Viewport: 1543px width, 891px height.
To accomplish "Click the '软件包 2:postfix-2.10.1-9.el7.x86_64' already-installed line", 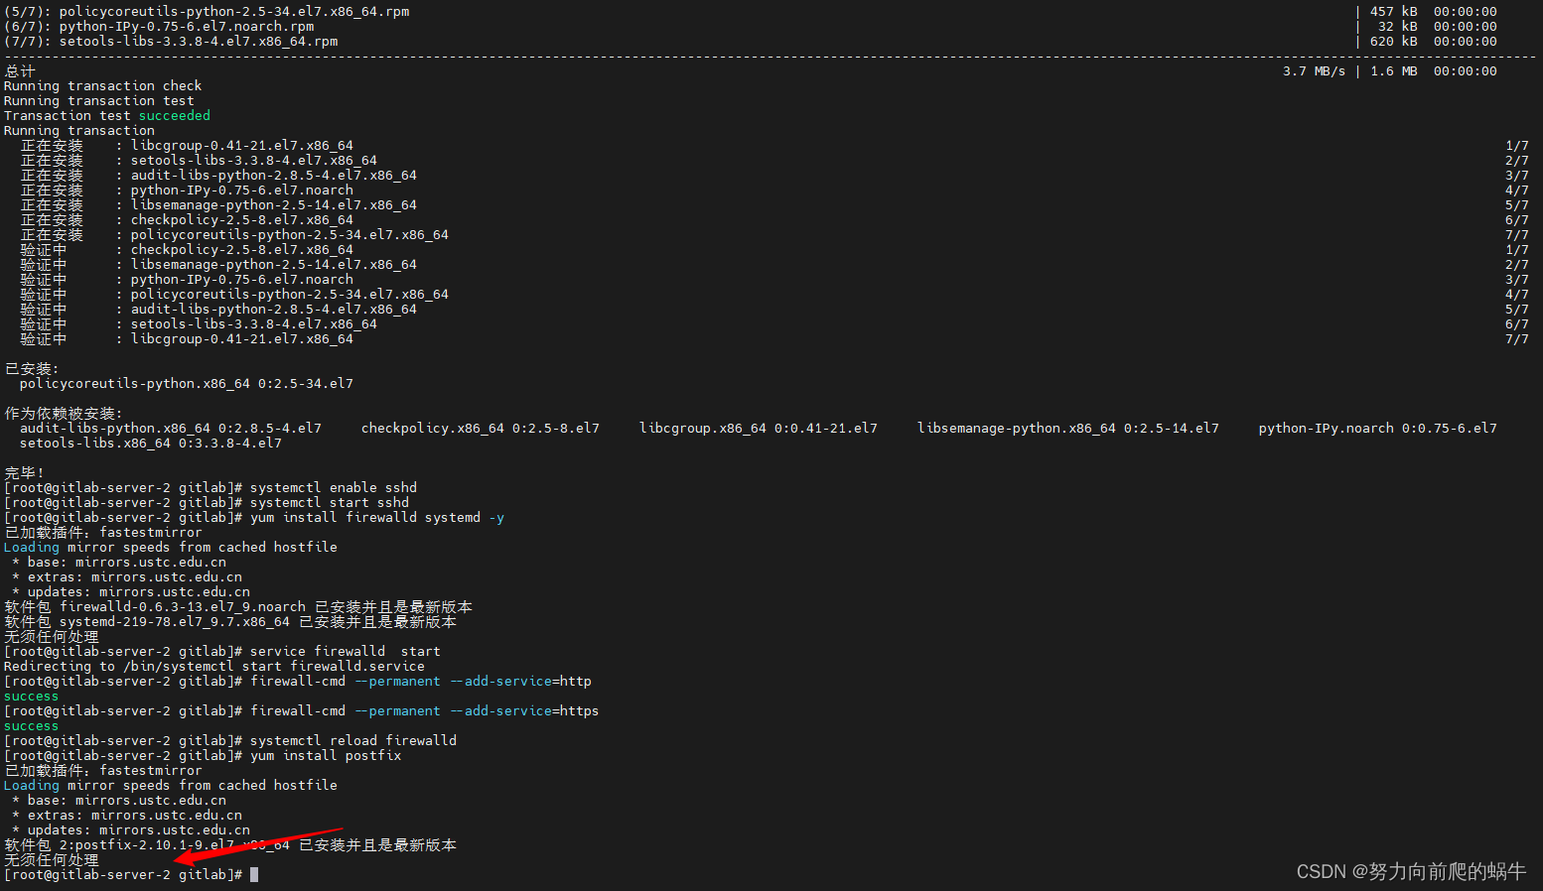I will 230,845.
